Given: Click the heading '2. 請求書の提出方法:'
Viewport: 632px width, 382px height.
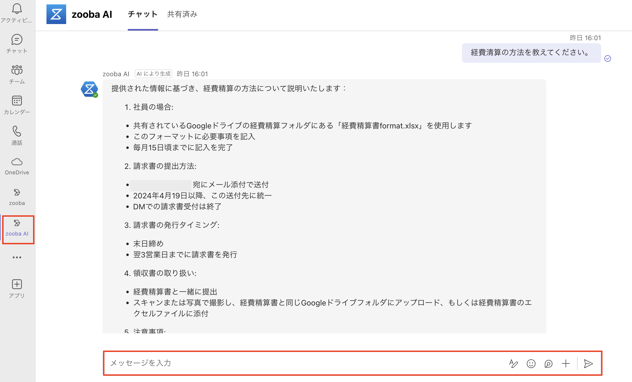Looking at the screenshot, I should [x=160, y=166].
